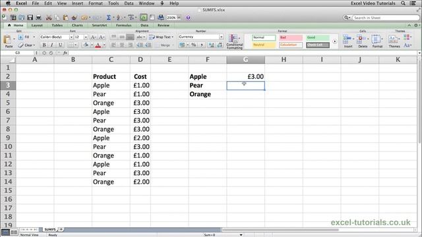This screenshot has width=422, height=237.
Task: Toggle Underline formatting
Action: tap(60, 45)
